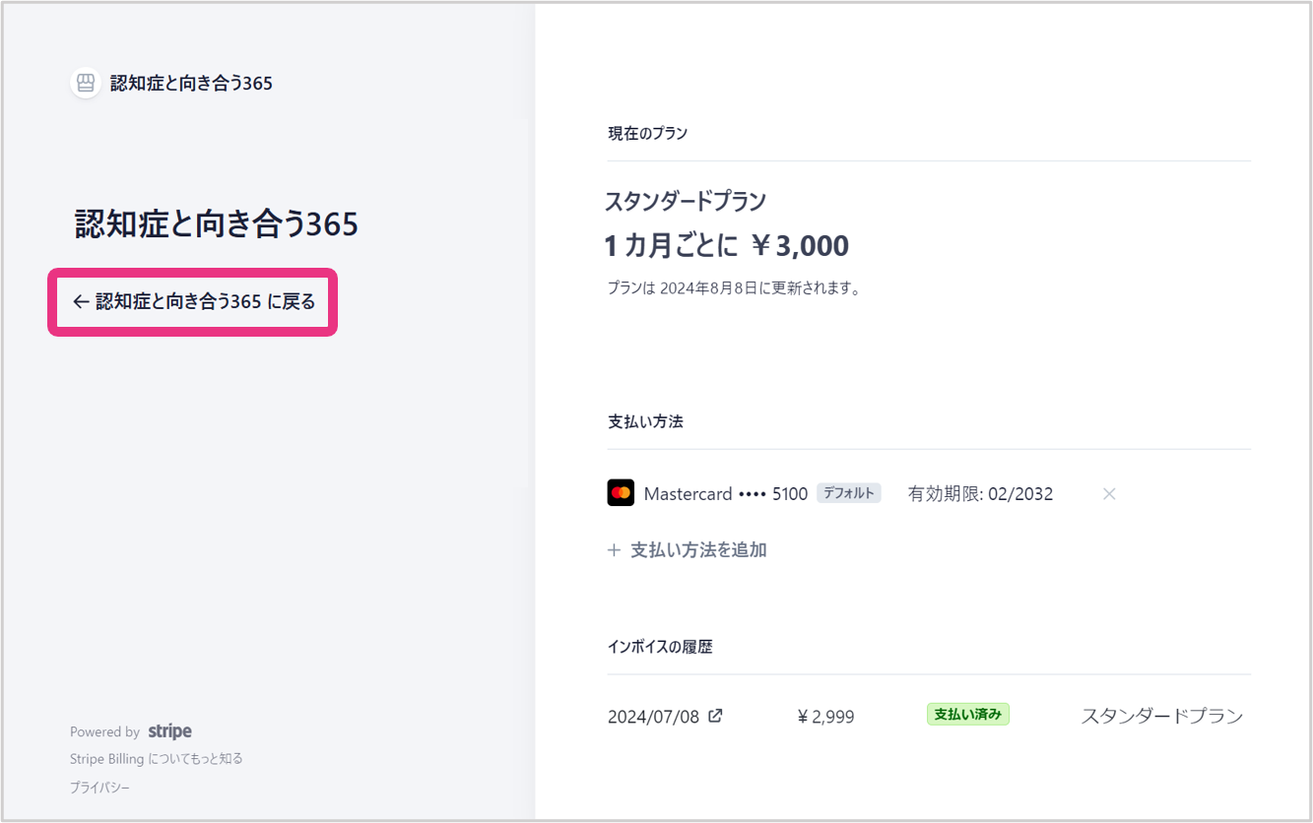Click the Stripe logo in the footer
This screenshot has width=1313, height=823.
(x=169, y=731)
